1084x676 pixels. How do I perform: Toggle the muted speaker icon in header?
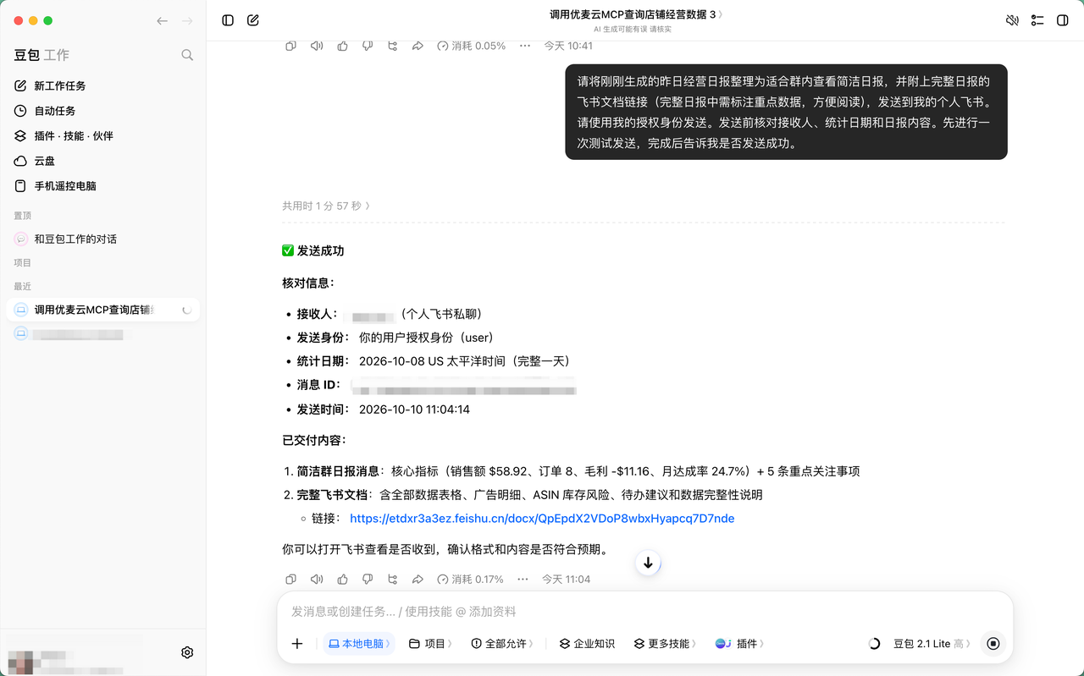pyautogui.click(x=1012, y=20)
